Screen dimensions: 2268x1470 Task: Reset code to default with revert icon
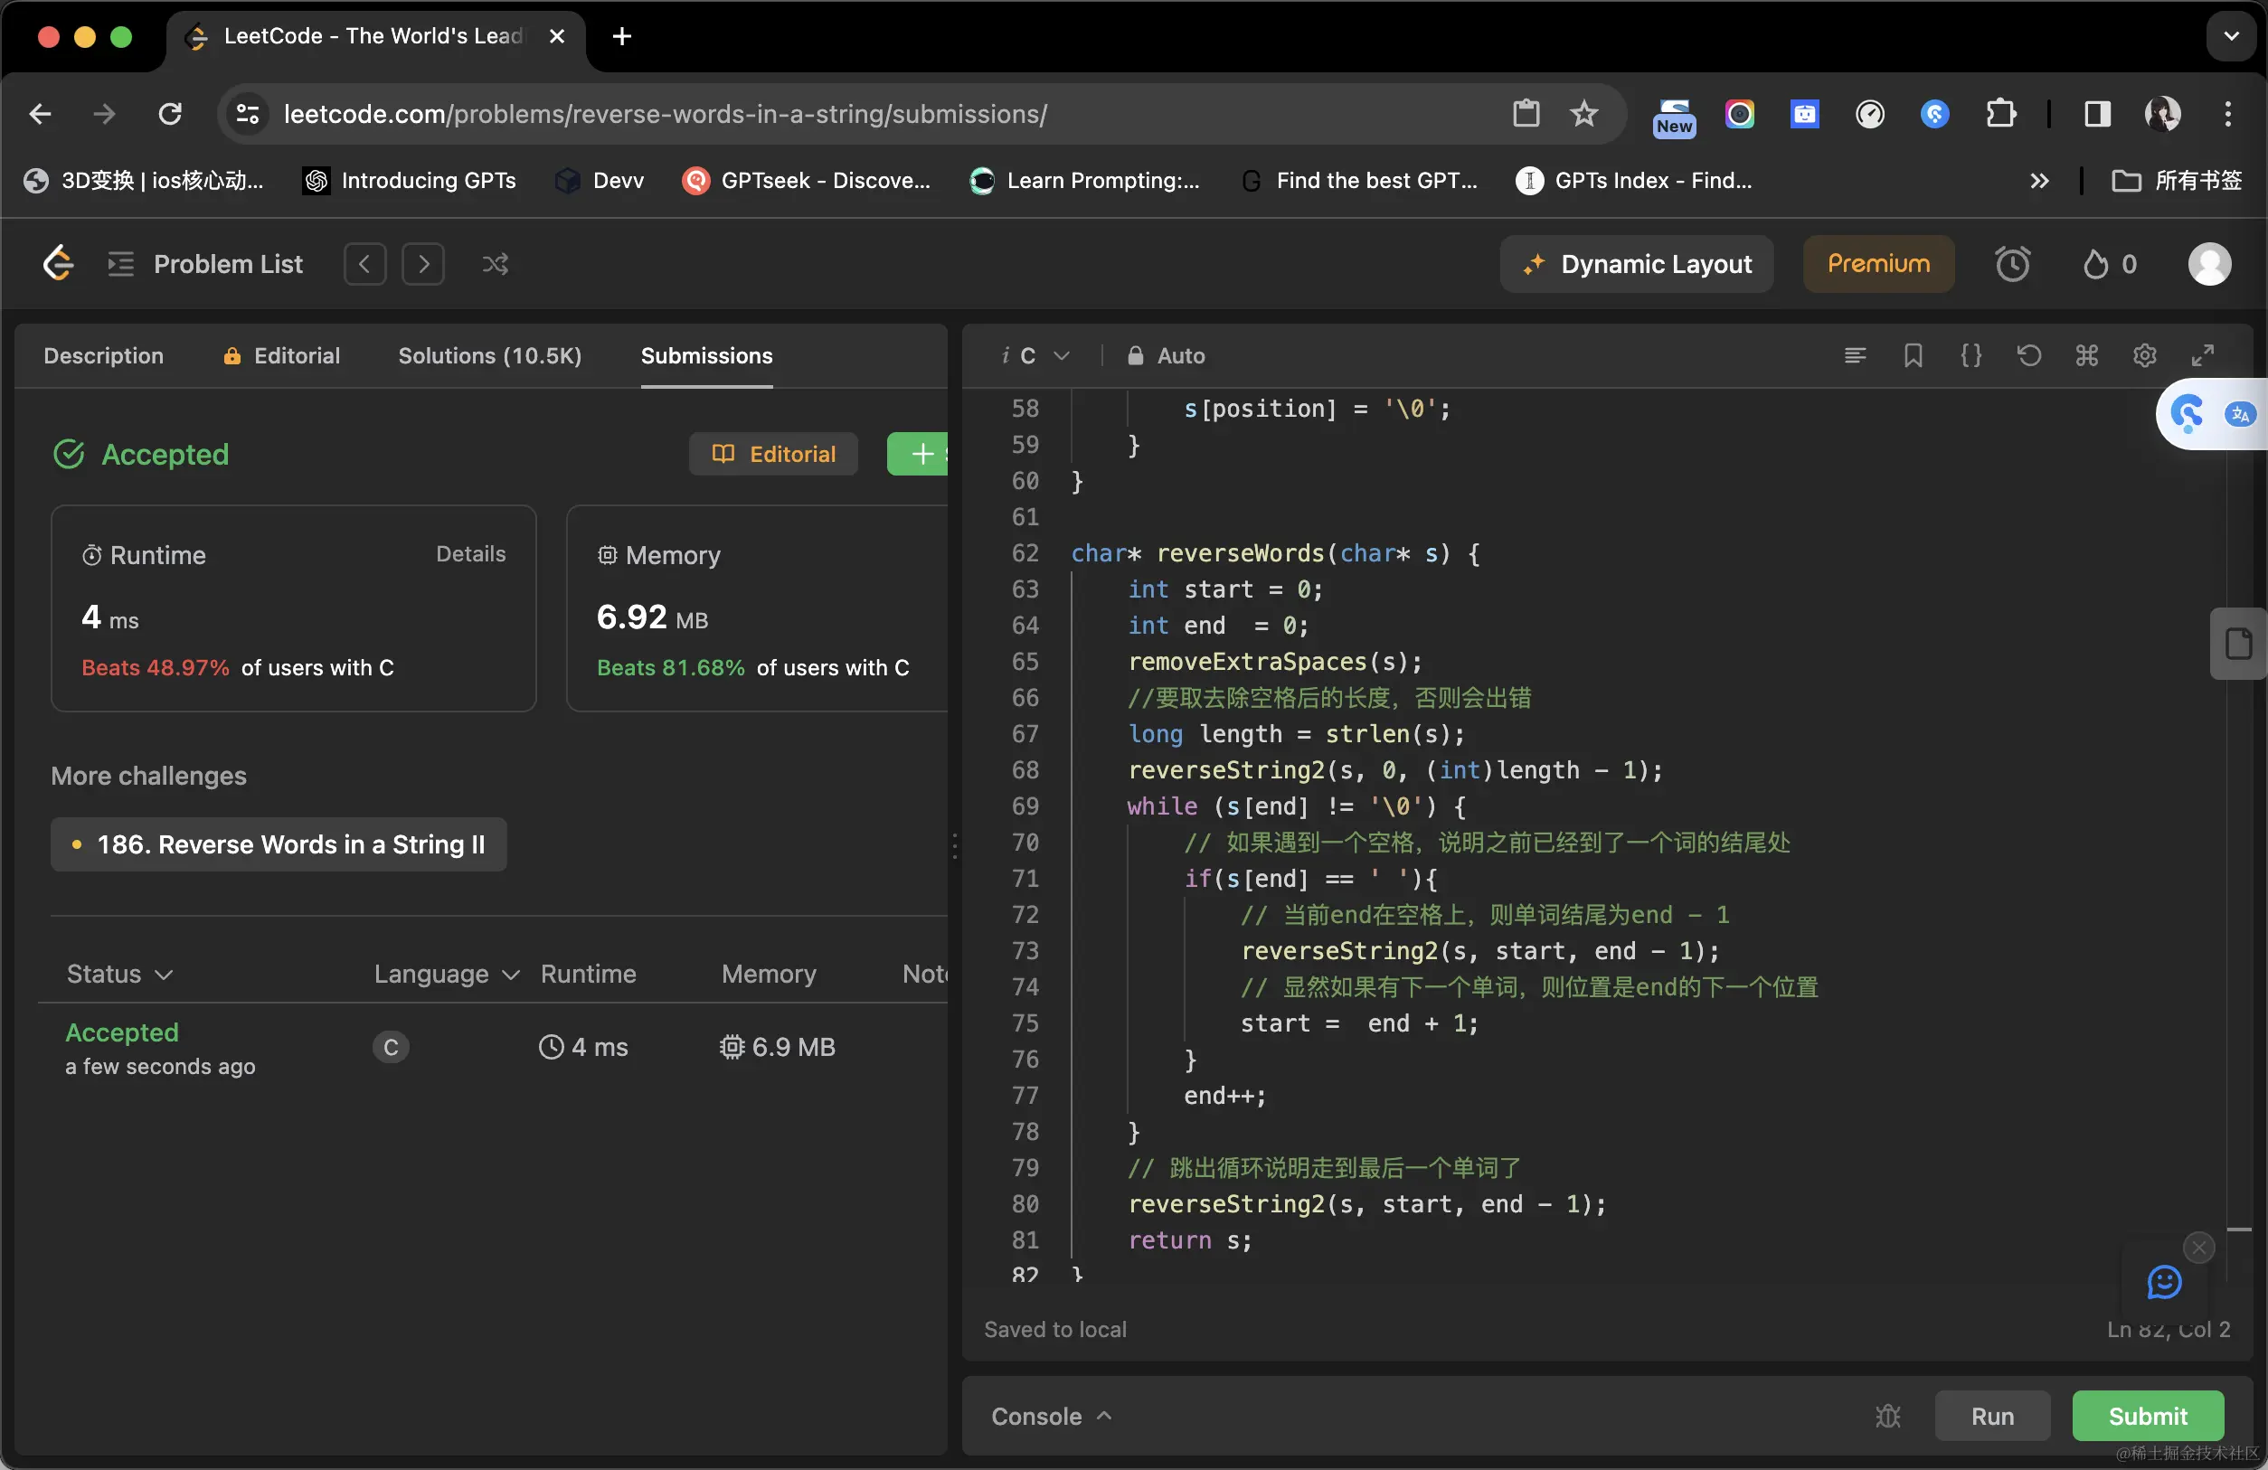pyautogui.click(x=2029, y=355)
